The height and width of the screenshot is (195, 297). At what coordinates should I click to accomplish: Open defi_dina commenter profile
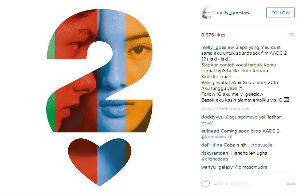212,145
